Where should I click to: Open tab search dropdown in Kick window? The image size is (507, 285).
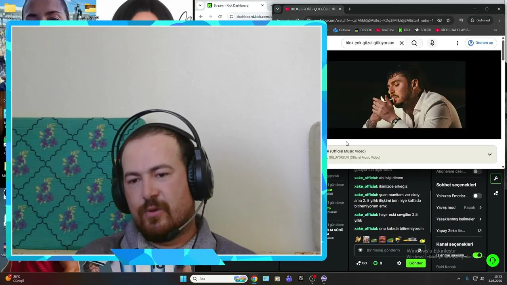click(x=200, y=6)
